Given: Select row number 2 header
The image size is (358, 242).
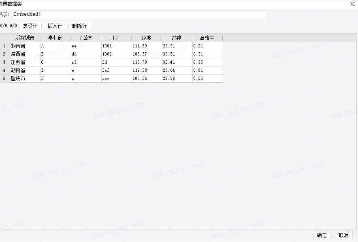Looking at the screenshot, I should [5, 54].
